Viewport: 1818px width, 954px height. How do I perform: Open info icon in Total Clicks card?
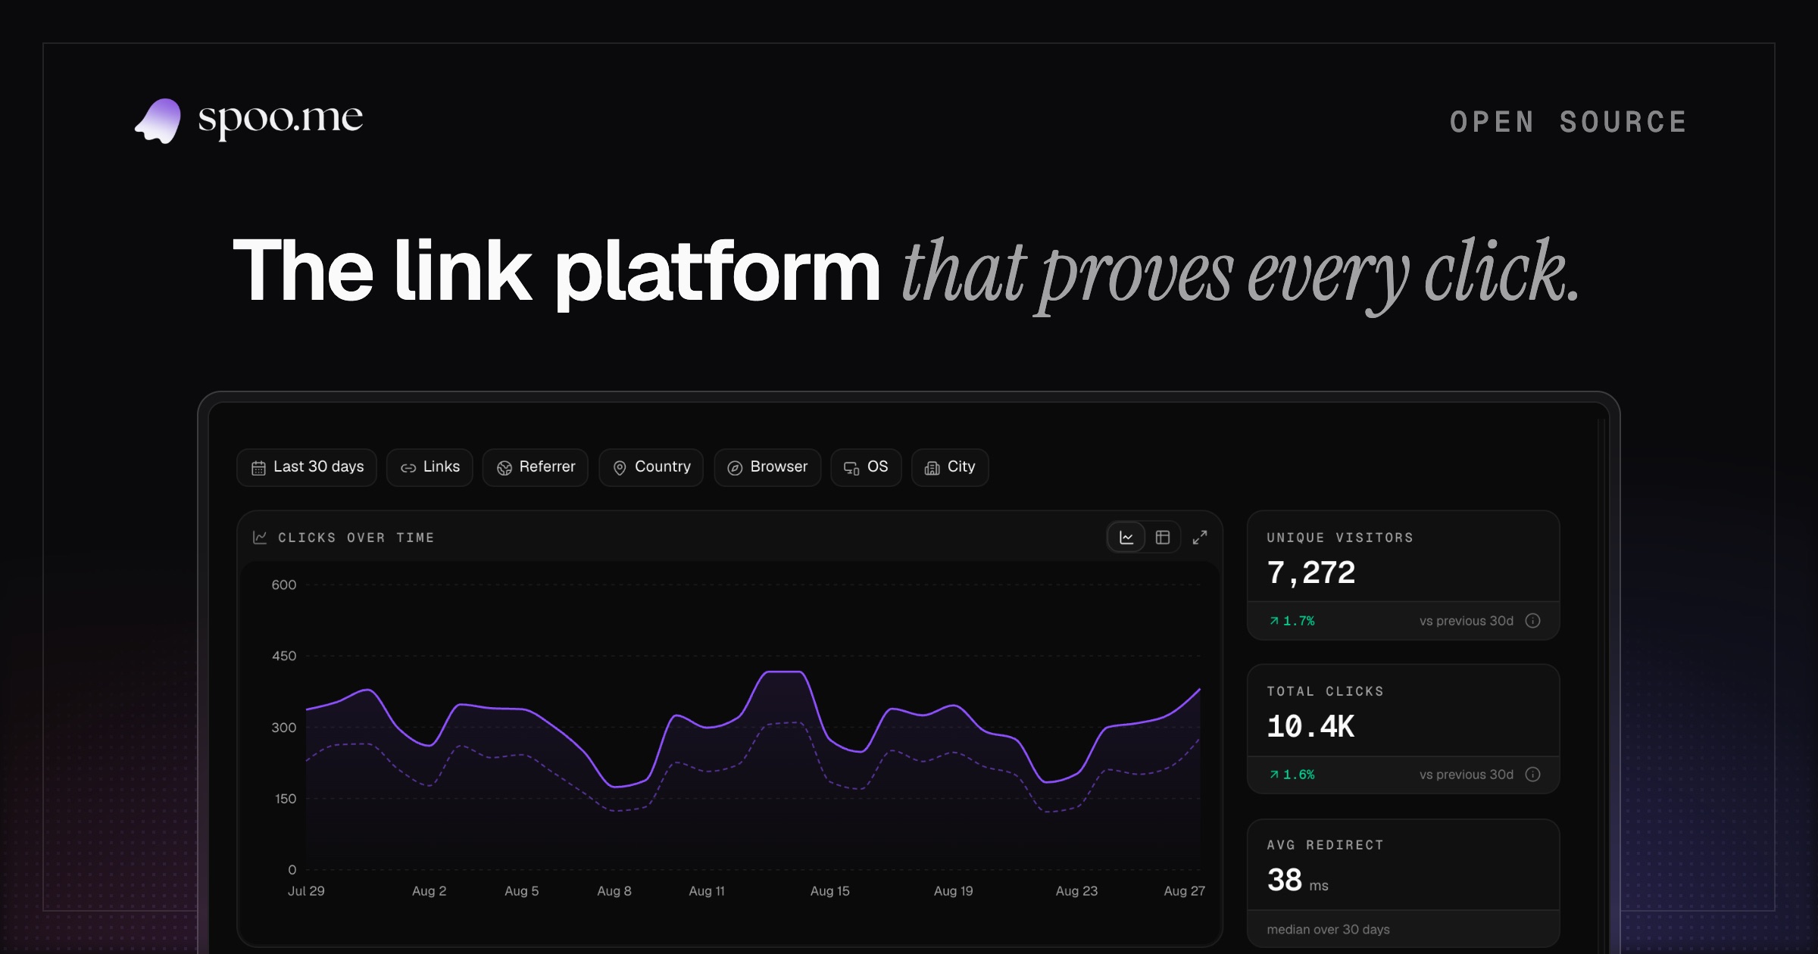1533,775
